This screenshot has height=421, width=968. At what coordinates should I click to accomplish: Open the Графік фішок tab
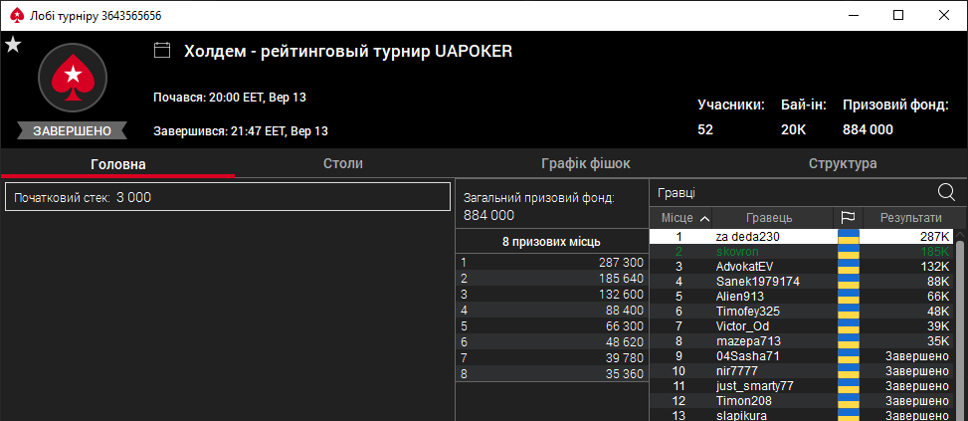pyautogui.click(x=585, y=164)
